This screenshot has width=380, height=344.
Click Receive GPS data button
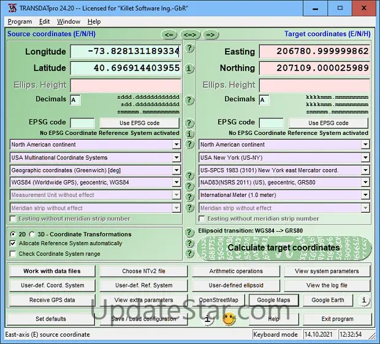pos(52,300)
